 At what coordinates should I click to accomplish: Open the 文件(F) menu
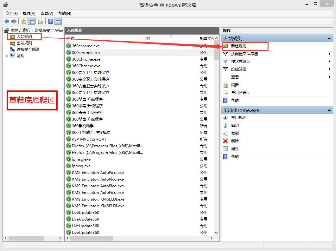pos(12,14)
